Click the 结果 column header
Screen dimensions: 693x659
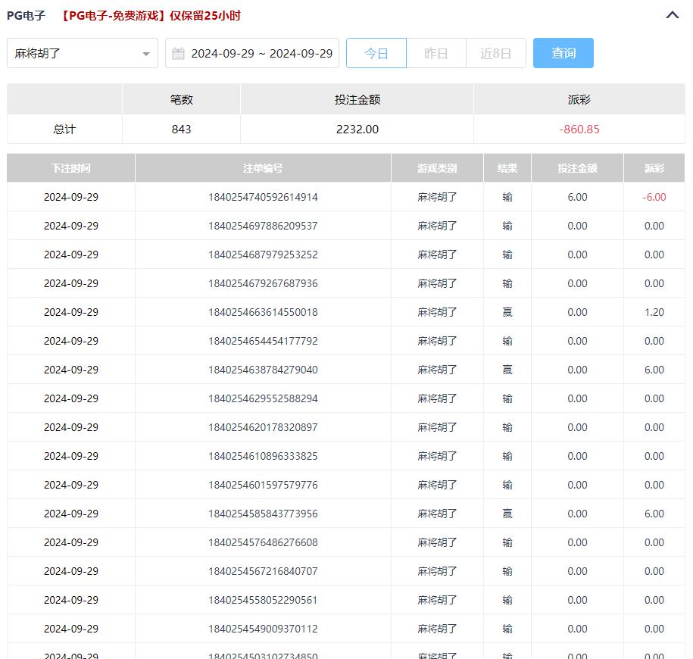point(507,168)
